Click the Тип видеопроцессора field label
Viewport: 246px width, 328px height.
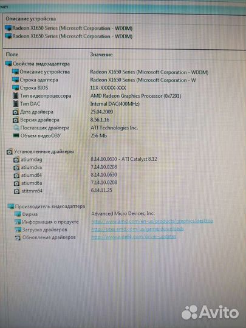[x=46, y=96]
